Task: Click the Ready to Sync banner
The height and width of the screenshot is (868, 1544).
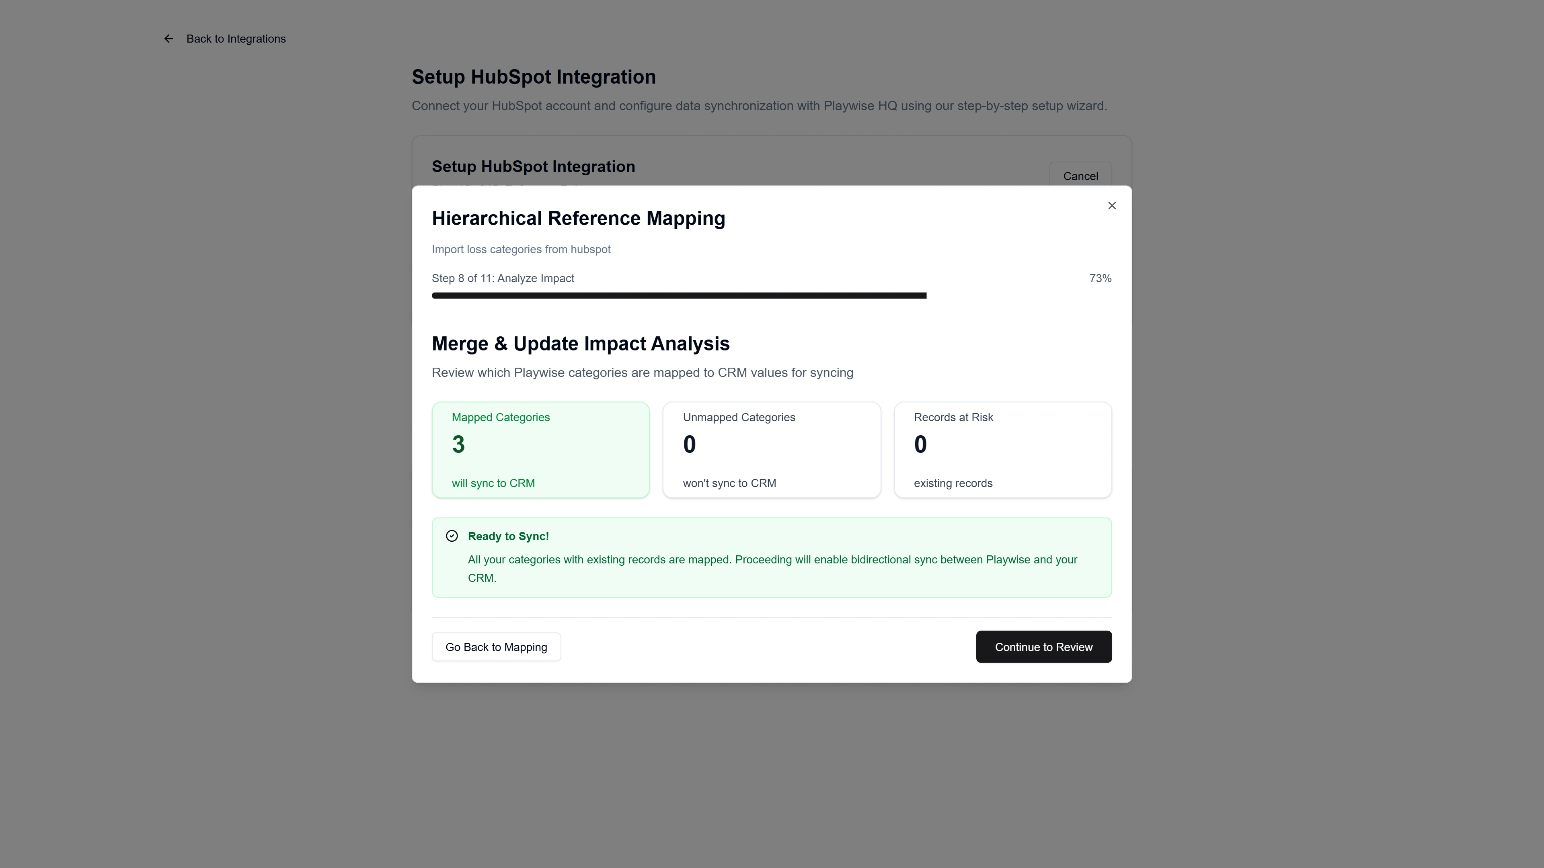Action: pos(772,557)
